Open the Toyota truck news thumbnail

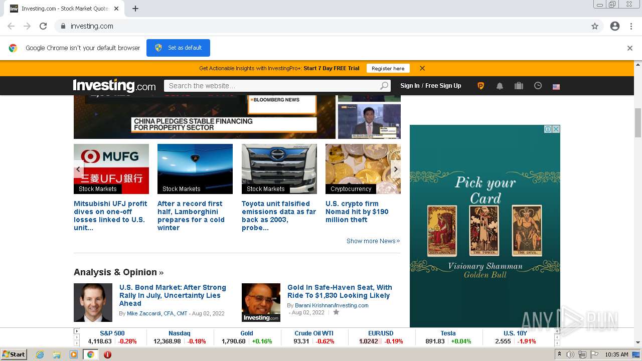pos(279,169)
